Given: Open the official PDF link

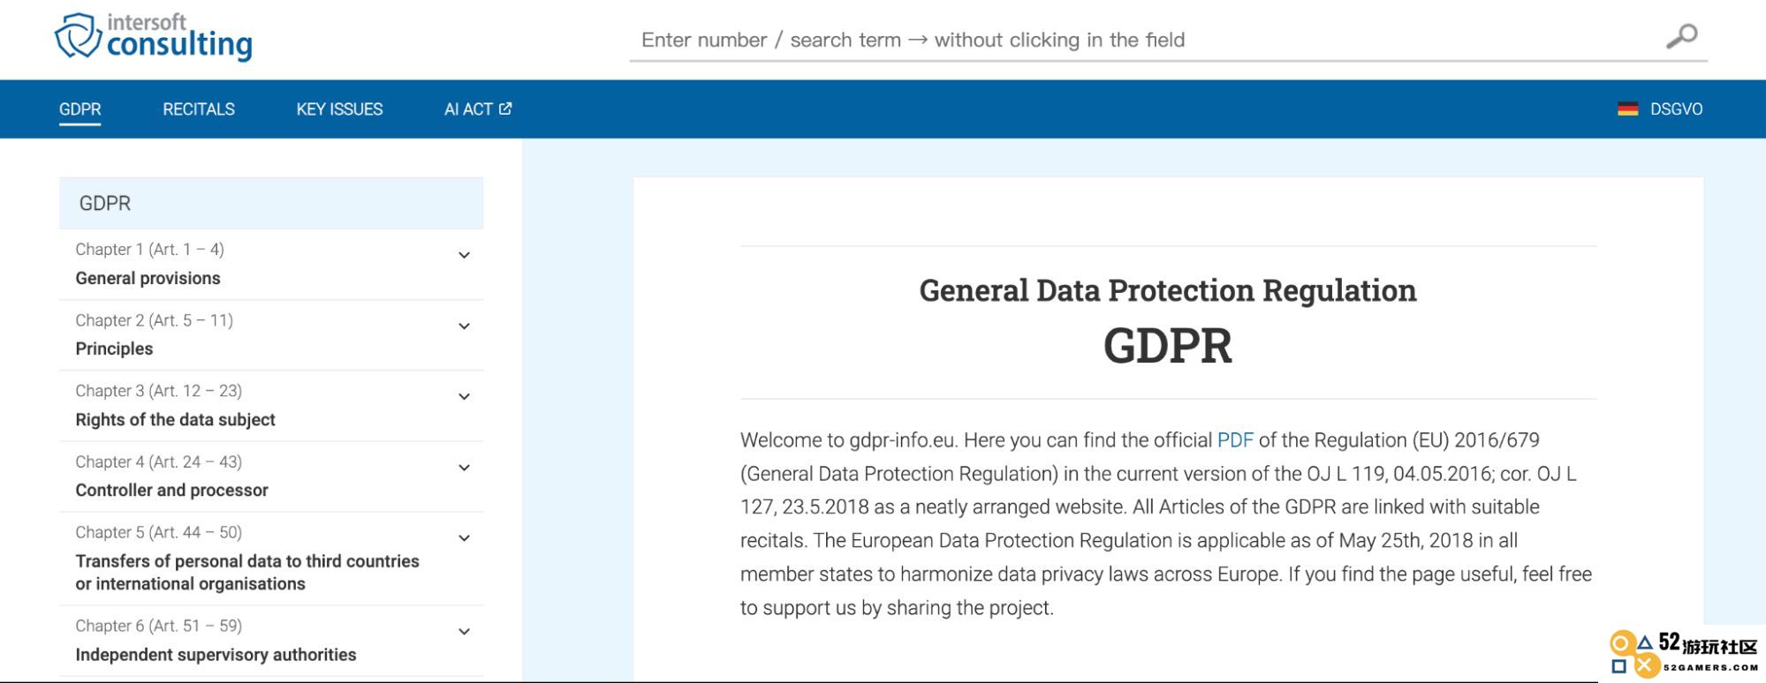Looking at the screenshot, I should click(x=1235, y=440).
